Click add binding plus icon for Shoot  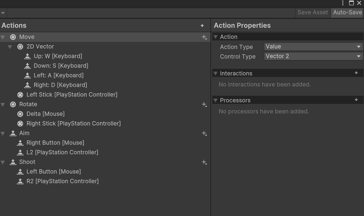coord(204,162)
